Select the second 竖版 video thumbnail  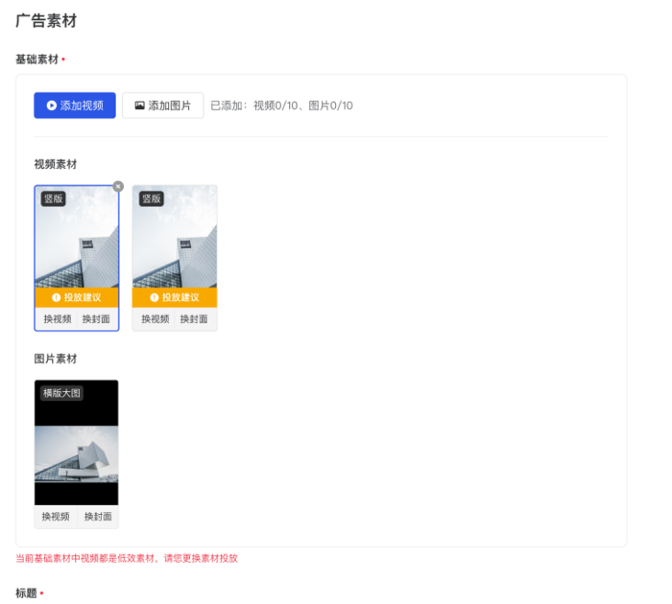(175, 236)
